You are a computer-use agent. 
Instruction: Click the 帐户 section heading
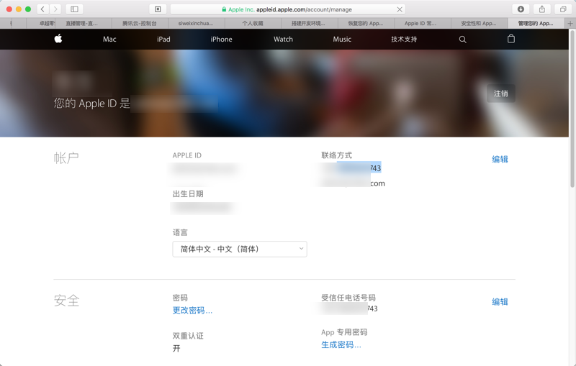(66, 158)
